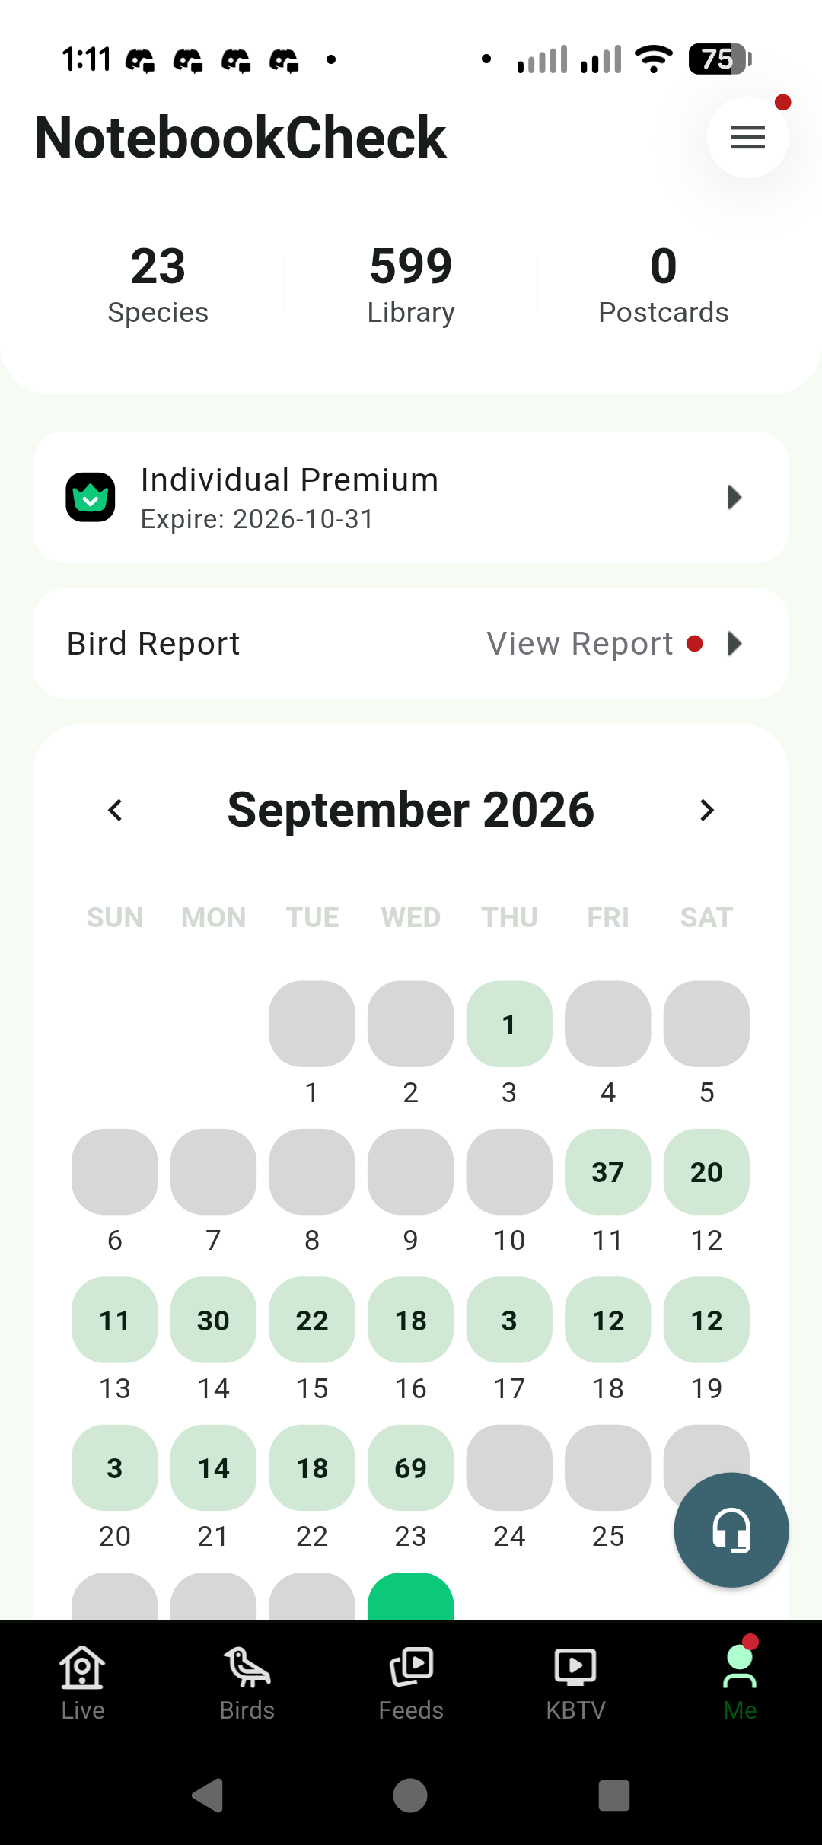Open the Live birdhouse tab
This screenshot has height=1845, width=822.
pos(82,1684)
